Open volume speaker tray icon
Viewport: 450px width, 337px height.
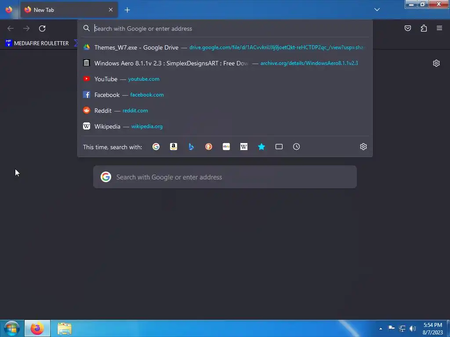tap(413, 329)
